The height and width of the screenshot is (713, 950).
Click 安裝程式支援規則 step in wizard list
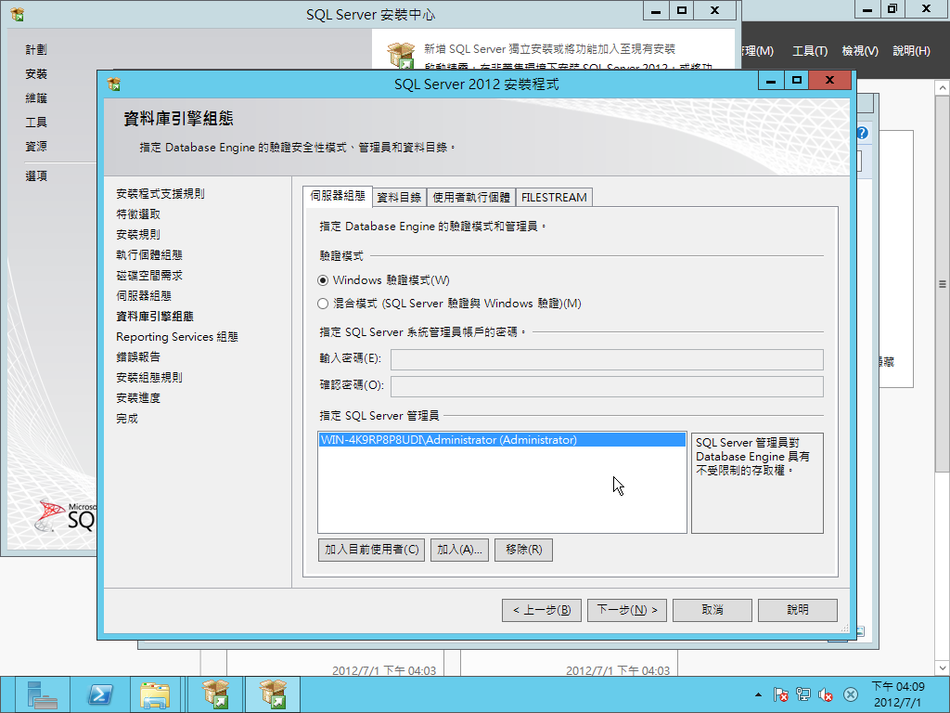coord(160,193)
